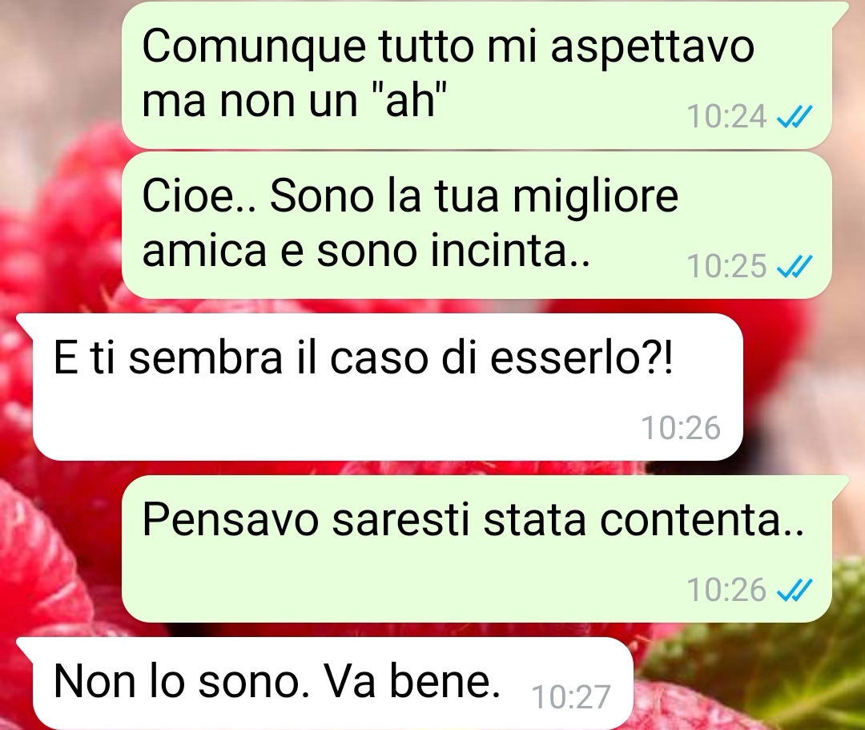
Task: Click the 10:26 timestamp on the green bubble
Action: 726,590
